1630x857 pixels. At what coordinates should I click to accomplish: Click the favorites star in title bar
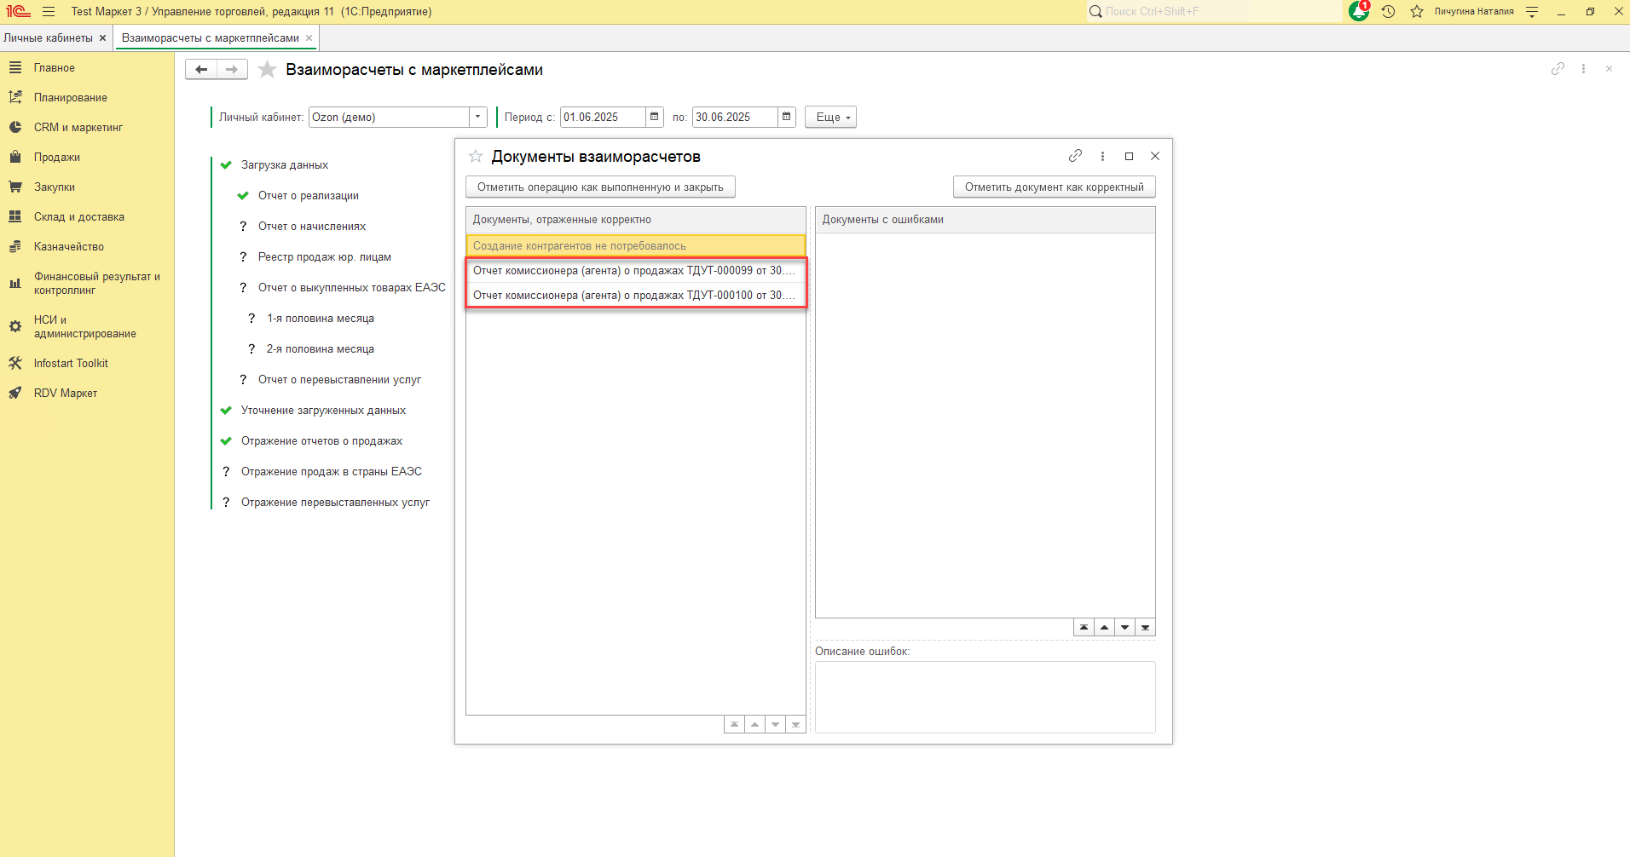tap(1417, 12)
